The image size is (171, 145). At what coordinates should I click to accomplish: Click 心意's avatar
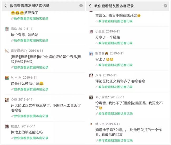(7, 100)
